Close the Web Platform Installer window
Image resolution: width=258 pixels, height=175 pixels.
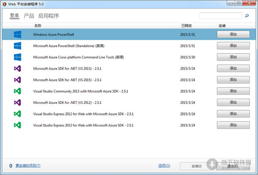[249, 3]
